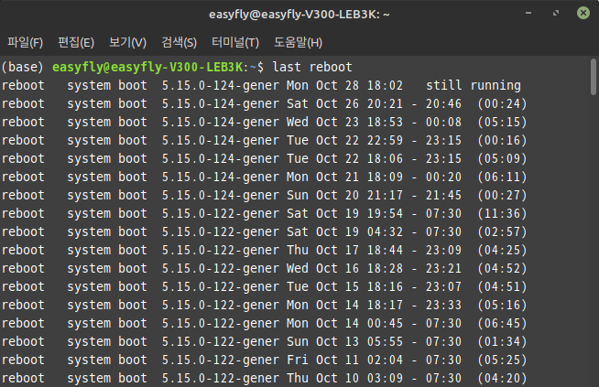The height and width of the screenshot is (387, 599).
Task: Click the duration "(00:24)"
Action: [x=502, y=103]
